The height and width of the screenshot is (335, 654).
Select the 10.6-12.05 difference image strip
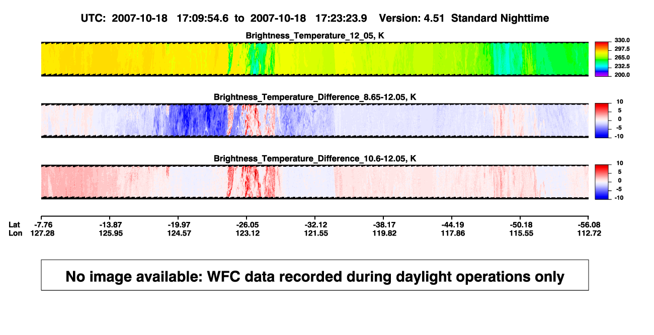(315, 182)
